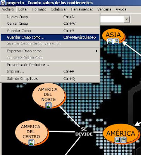Select Salir de CmapTools
This screenshot has width=141, height=155.
tap(50, 79)
